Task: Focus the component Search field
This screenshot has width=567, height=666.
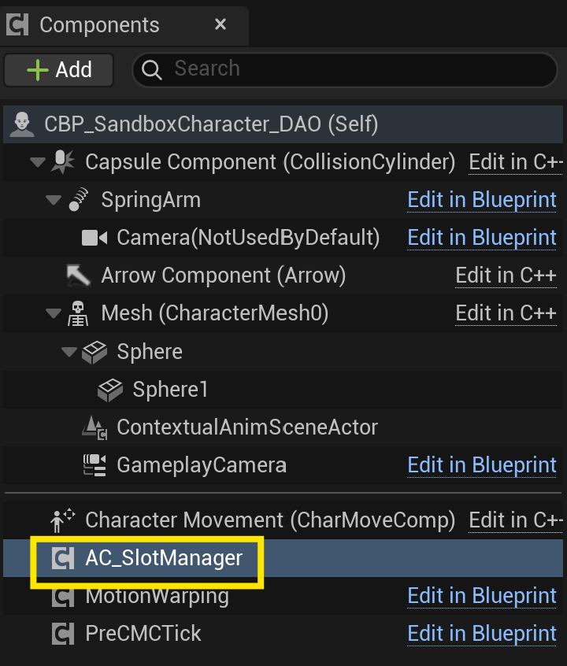Action: (354, 69)
